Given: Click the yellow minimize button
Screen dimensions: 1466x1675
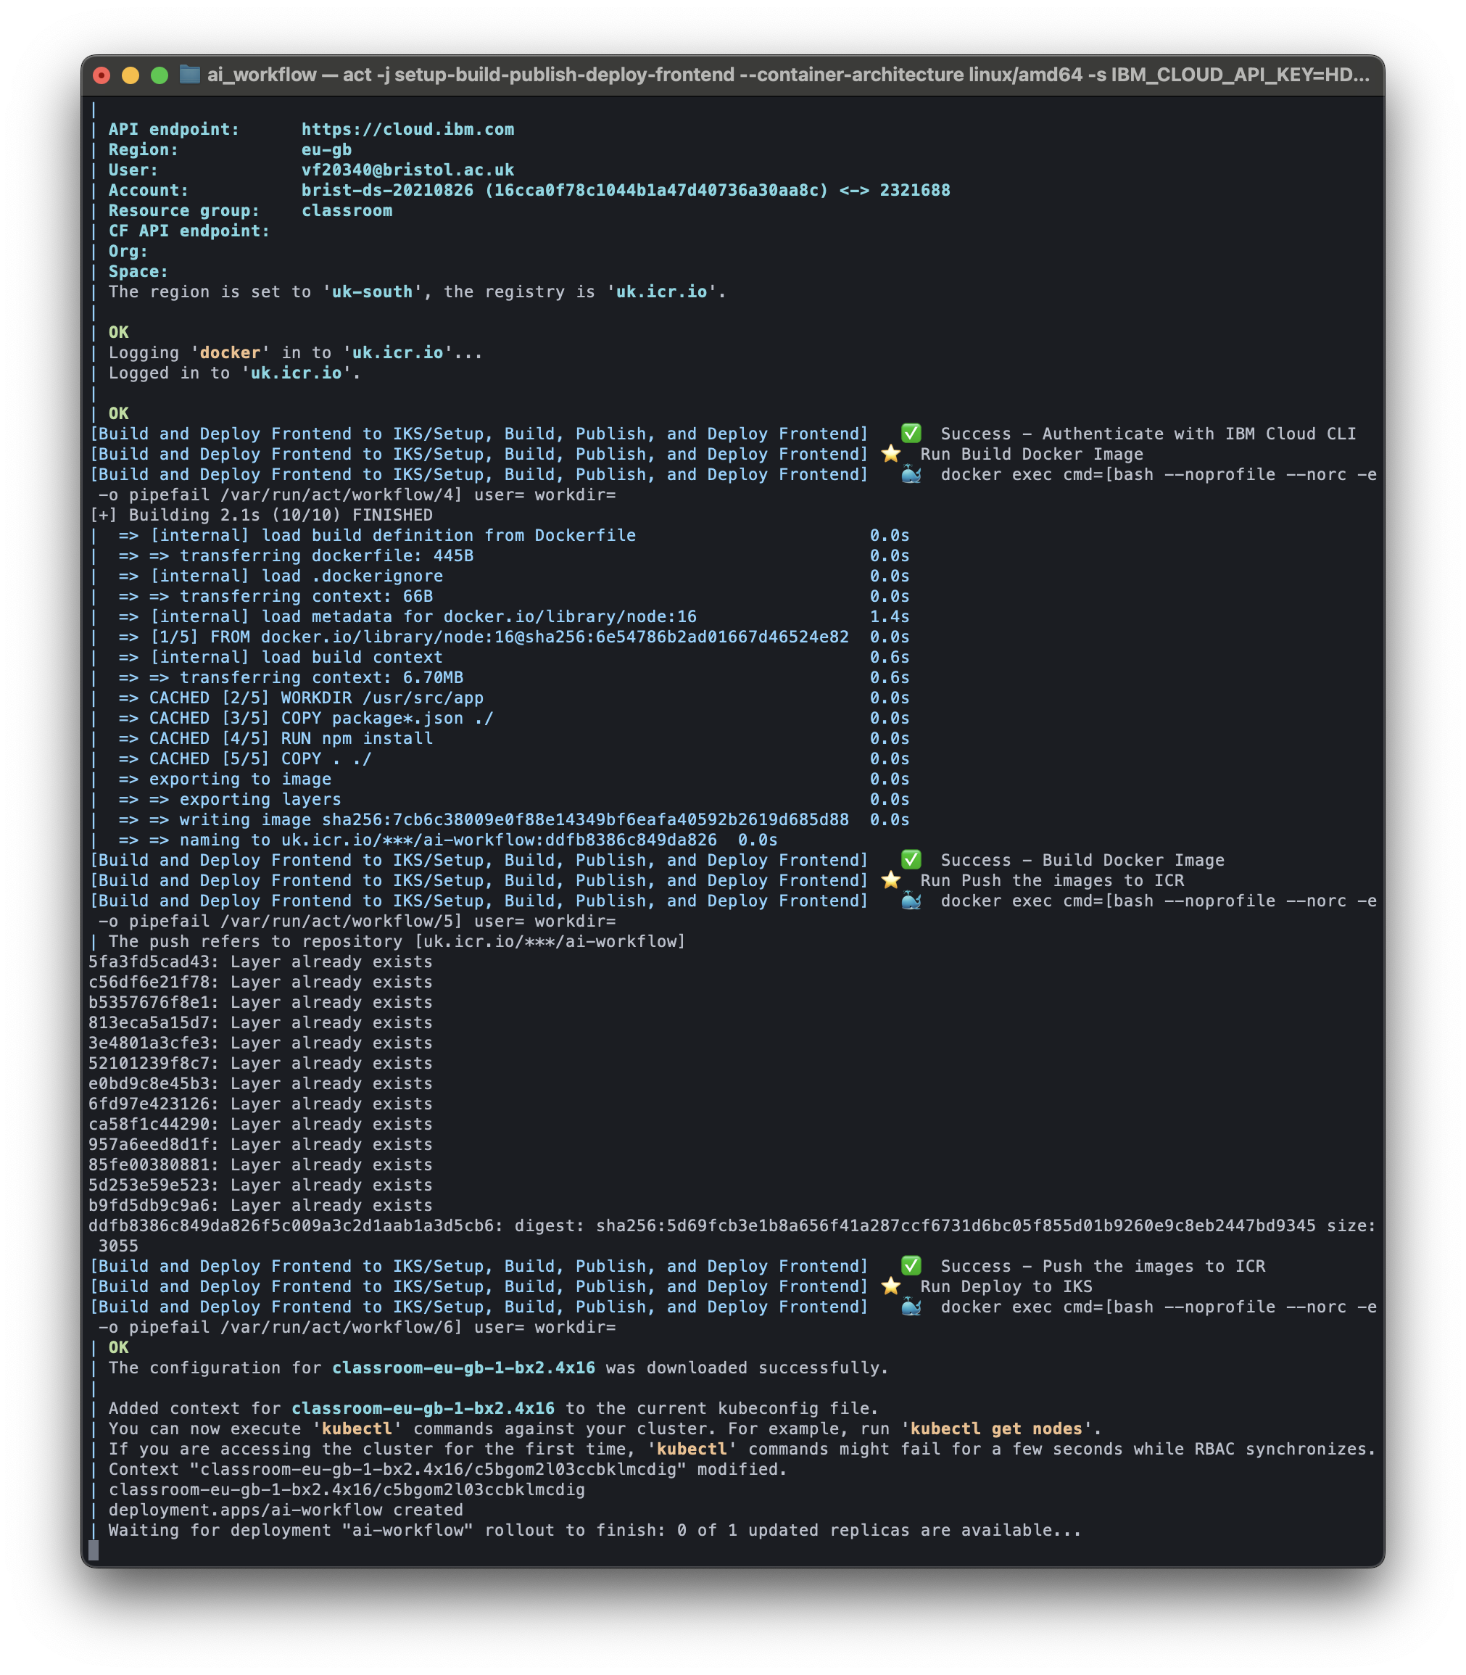Looking at the screenshot, I should [x=128, y=75].
